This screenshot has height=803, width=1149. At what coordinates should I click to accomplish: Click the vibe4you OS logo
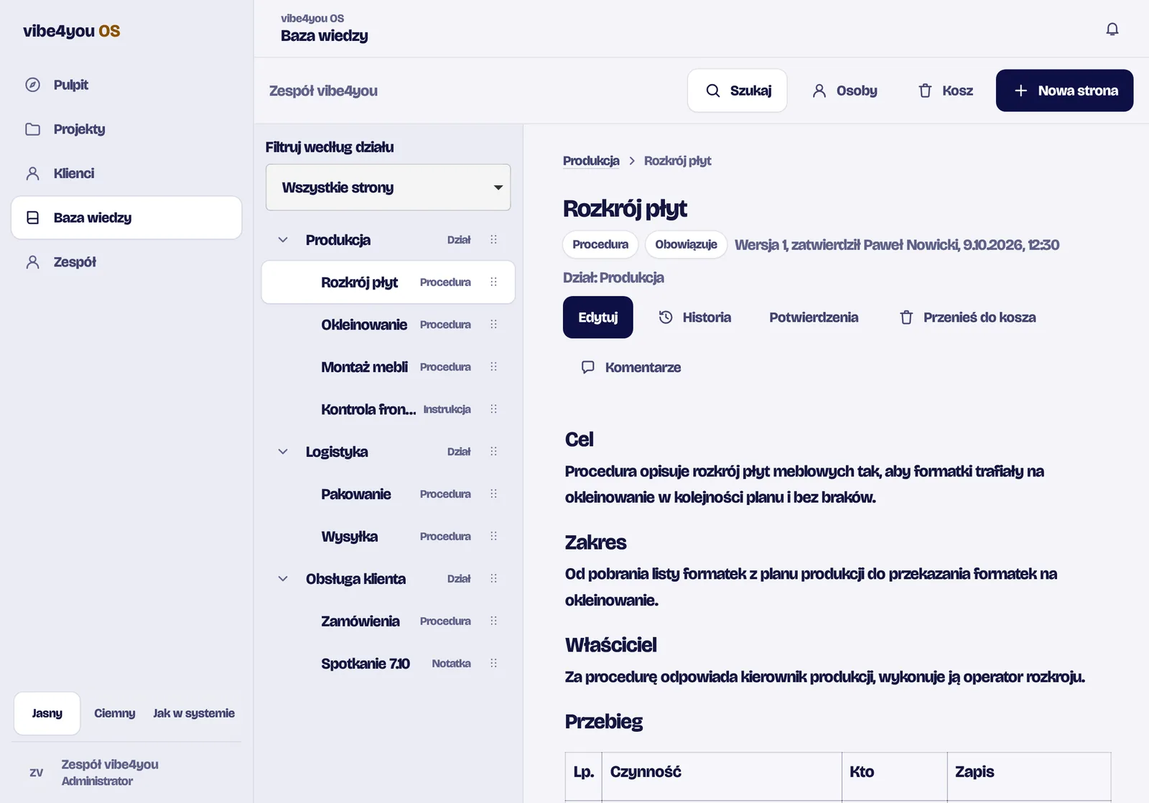71,31
